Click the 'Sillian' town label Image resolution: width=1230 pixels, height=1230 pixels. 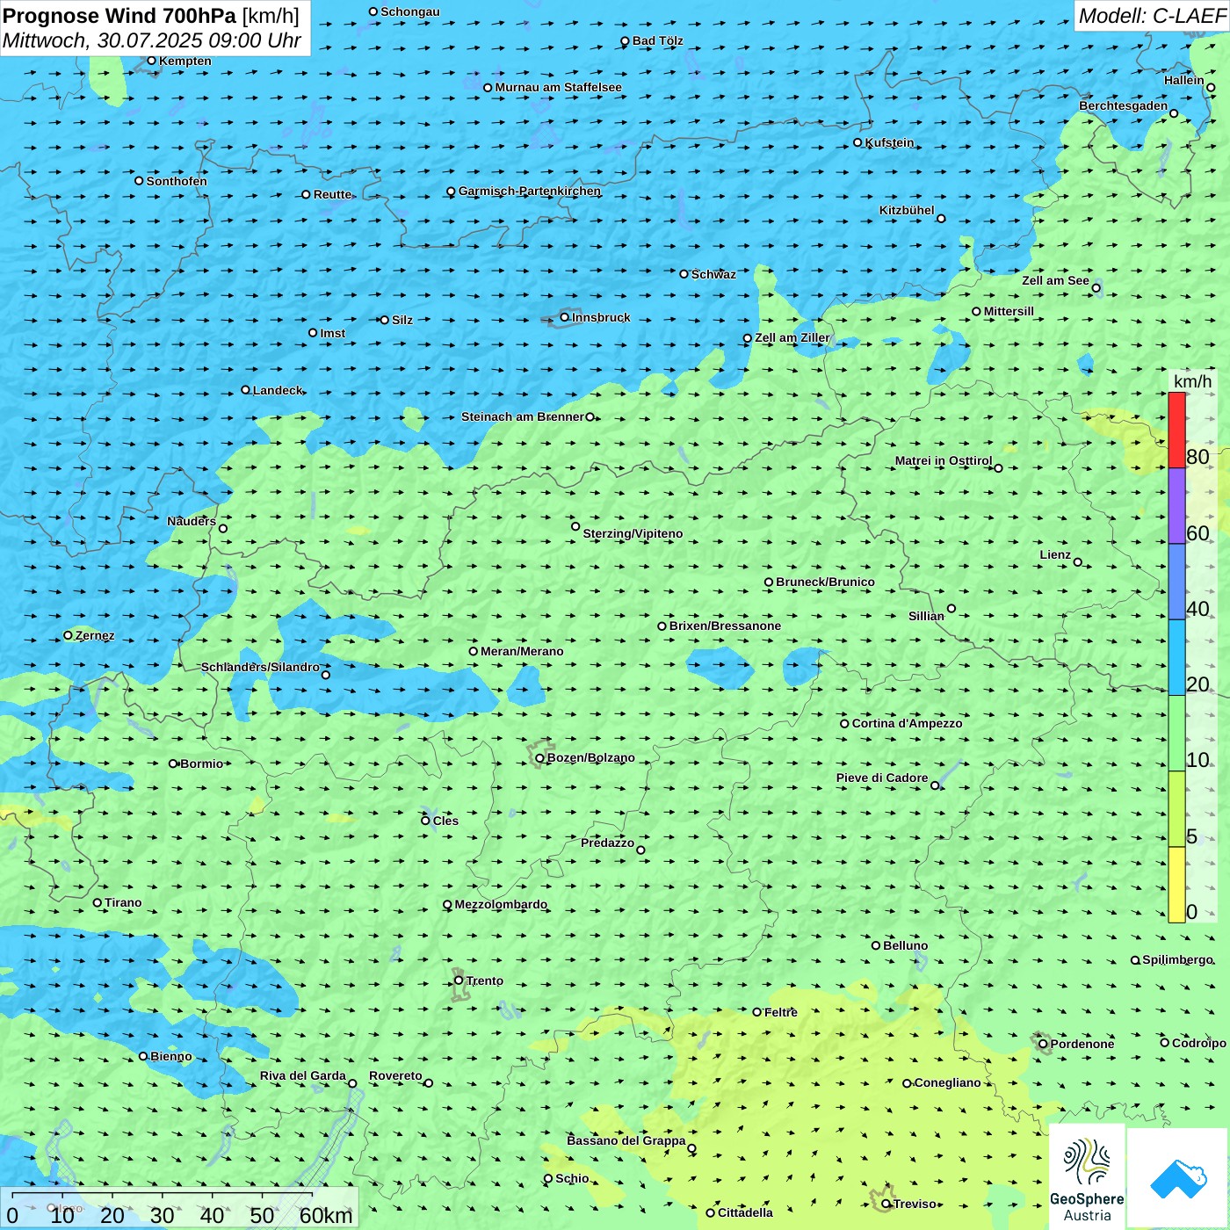[x=926, y=616]
